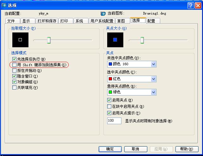Enable 按住并拖动 (D) checkbox
Screen dimensions: 203x156
[x=14, y=71]
